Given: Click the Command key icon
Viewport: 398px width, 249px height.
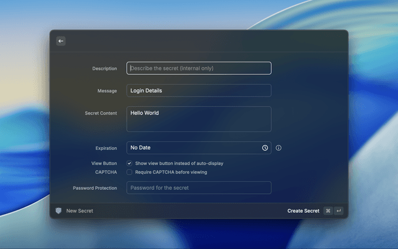Looking at the screenshot, I should pos(328,211).
